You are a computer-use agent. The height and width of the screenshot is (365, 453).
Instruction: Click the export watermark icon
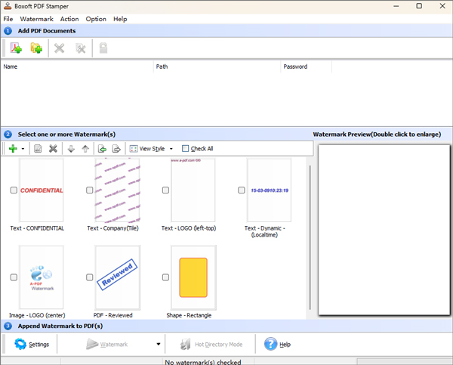click(117, 149)
